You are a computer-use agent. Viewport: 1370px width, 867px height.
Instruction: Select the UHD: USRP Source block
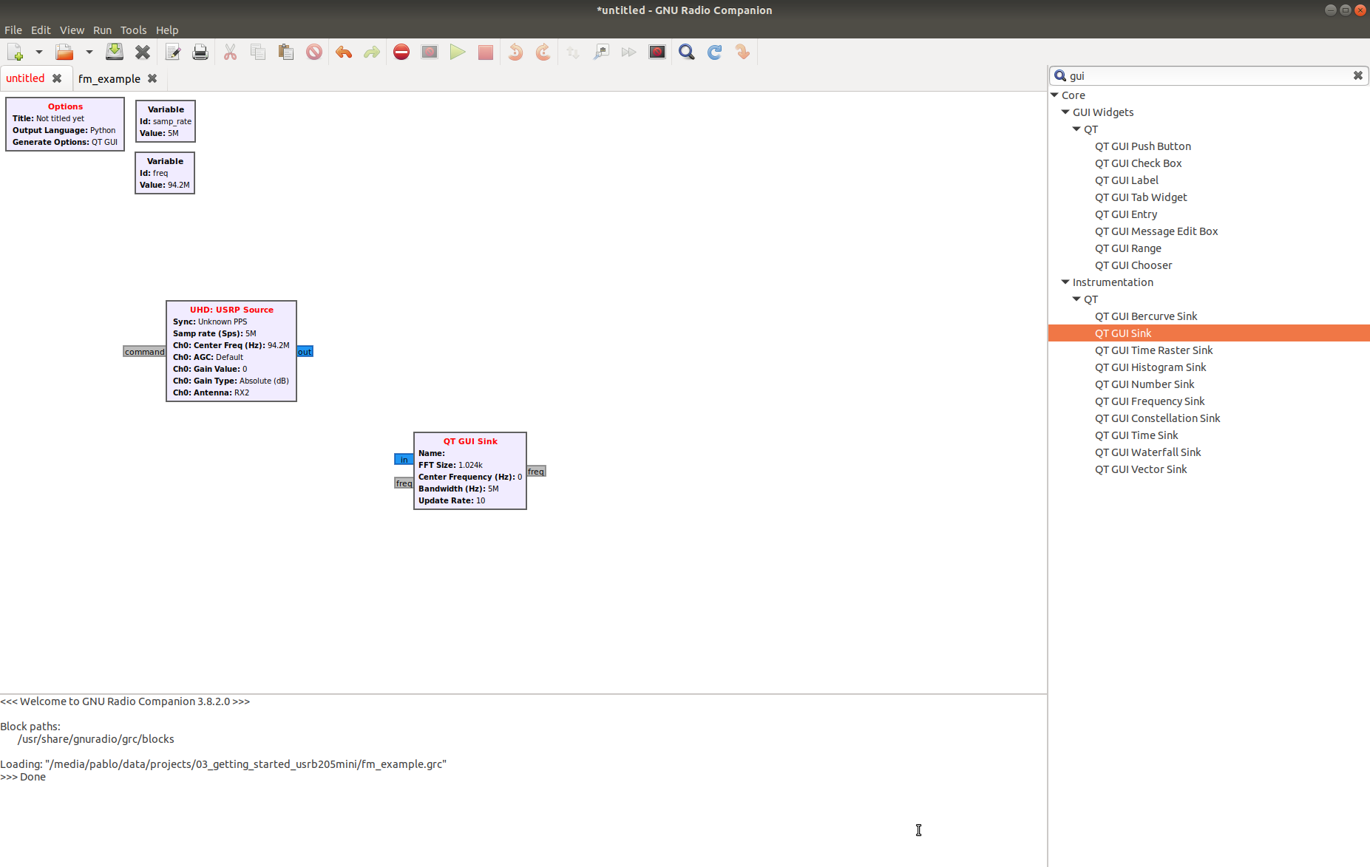pos(231,351)
